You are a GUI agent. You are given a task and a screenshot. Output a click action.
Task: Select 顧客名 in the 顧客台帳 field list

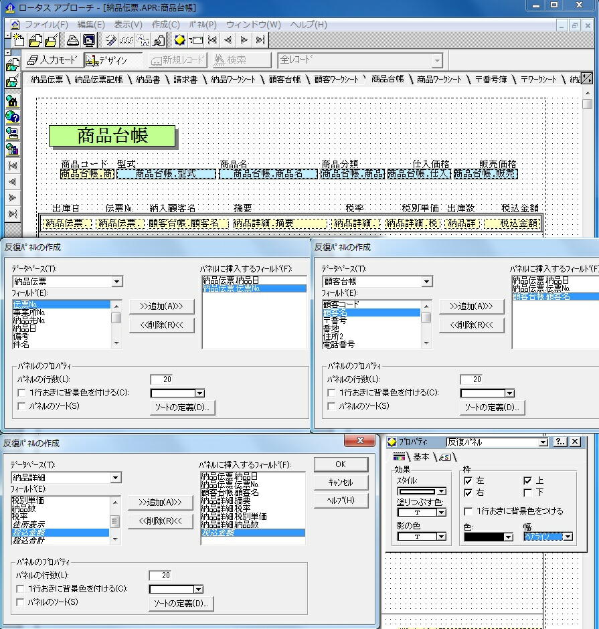coord(371,312)
